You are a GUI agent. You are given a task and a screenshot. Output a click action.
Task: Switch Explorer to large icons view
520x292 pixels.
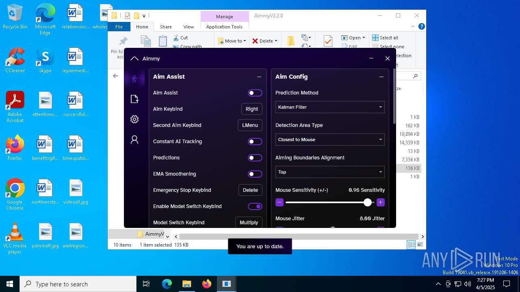tap(420, 245)
